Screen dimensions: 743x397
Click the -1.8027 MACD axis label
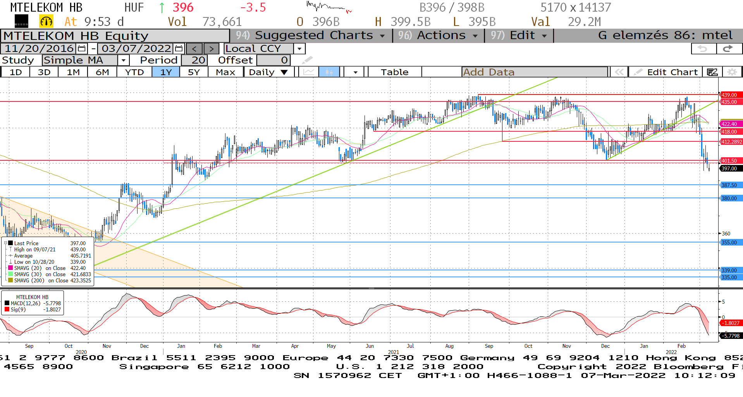click(731, 323)
